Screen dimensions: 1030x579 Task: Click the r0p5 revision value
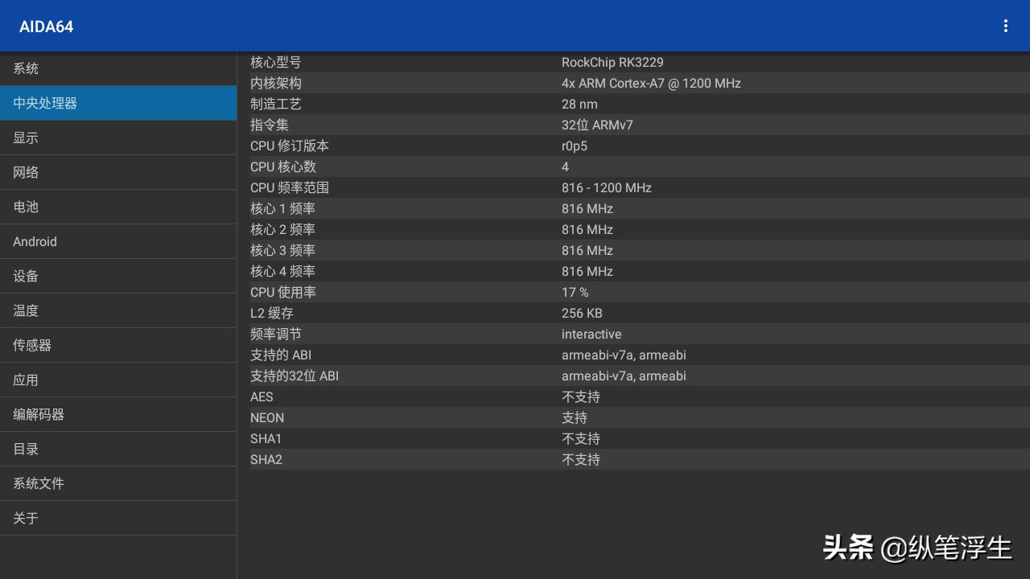click(x=575, y=146)
